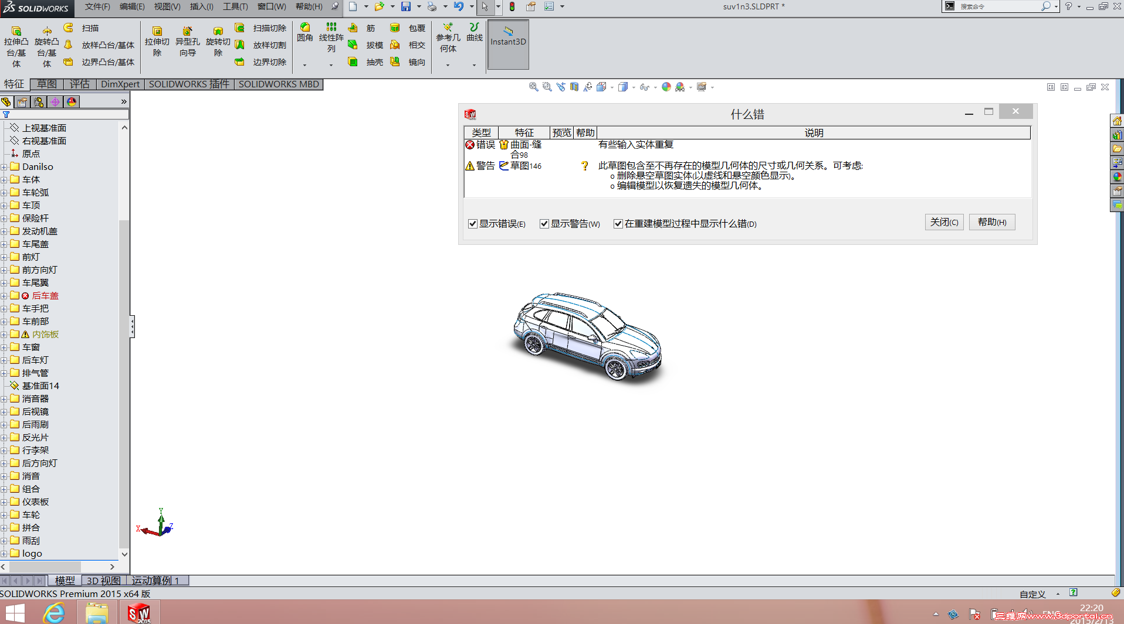Expand the 内饰板 warning folder
Screen dimensions: 1124x624
pyautogui.click(x=4, y=335)
